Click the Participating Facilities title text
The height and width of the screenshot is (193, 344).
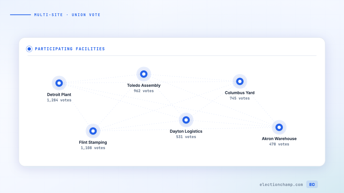(x=70, y=49)
